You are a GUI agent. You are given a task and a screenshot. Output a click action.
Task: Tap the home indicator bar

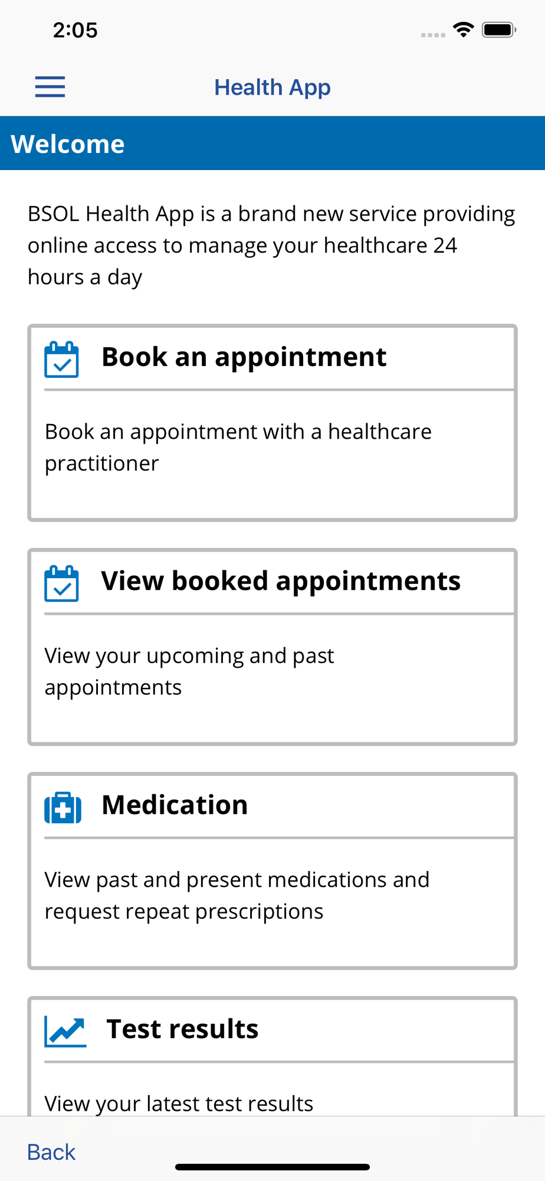pyautogui.click(x=272, y=1167)
